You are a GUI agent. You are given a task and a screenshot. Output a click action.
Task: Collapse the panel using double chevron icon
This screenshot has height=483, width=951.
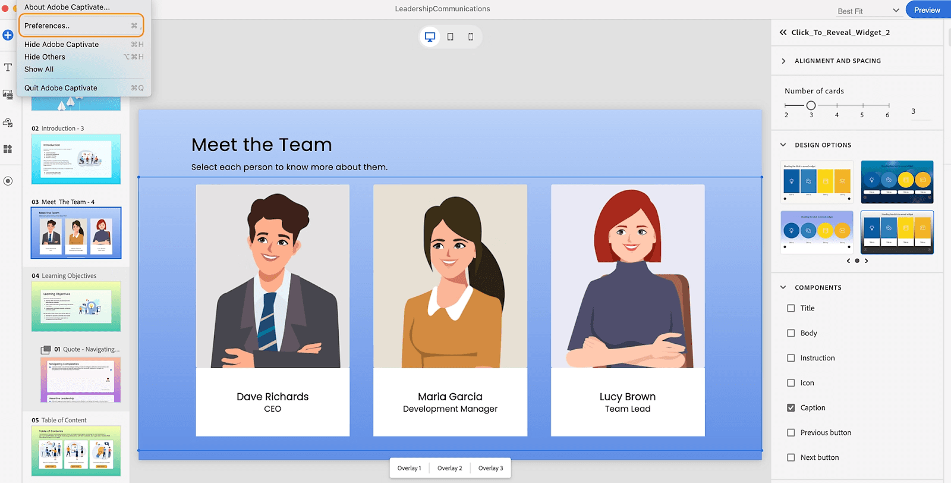coord(783,33)
